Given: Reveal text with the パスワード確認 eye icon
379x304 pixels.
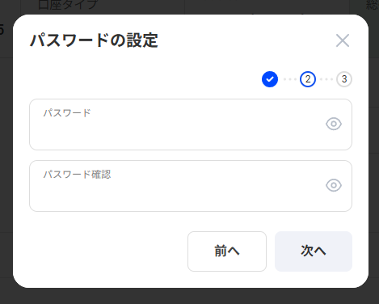Looking at the screenshot, I should (334, 185).
